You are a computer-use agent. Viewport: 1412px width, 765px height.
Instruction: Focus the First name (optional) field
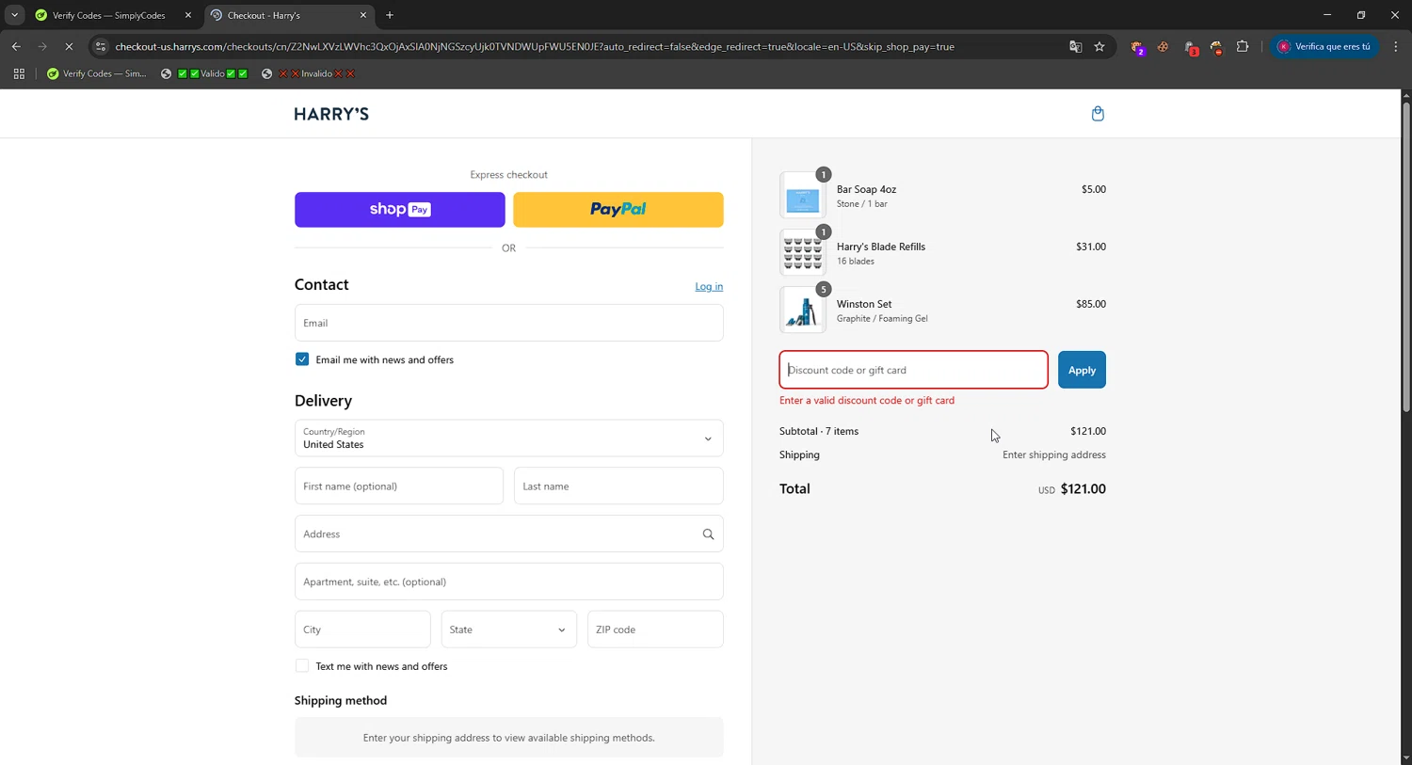pos(399,486)
